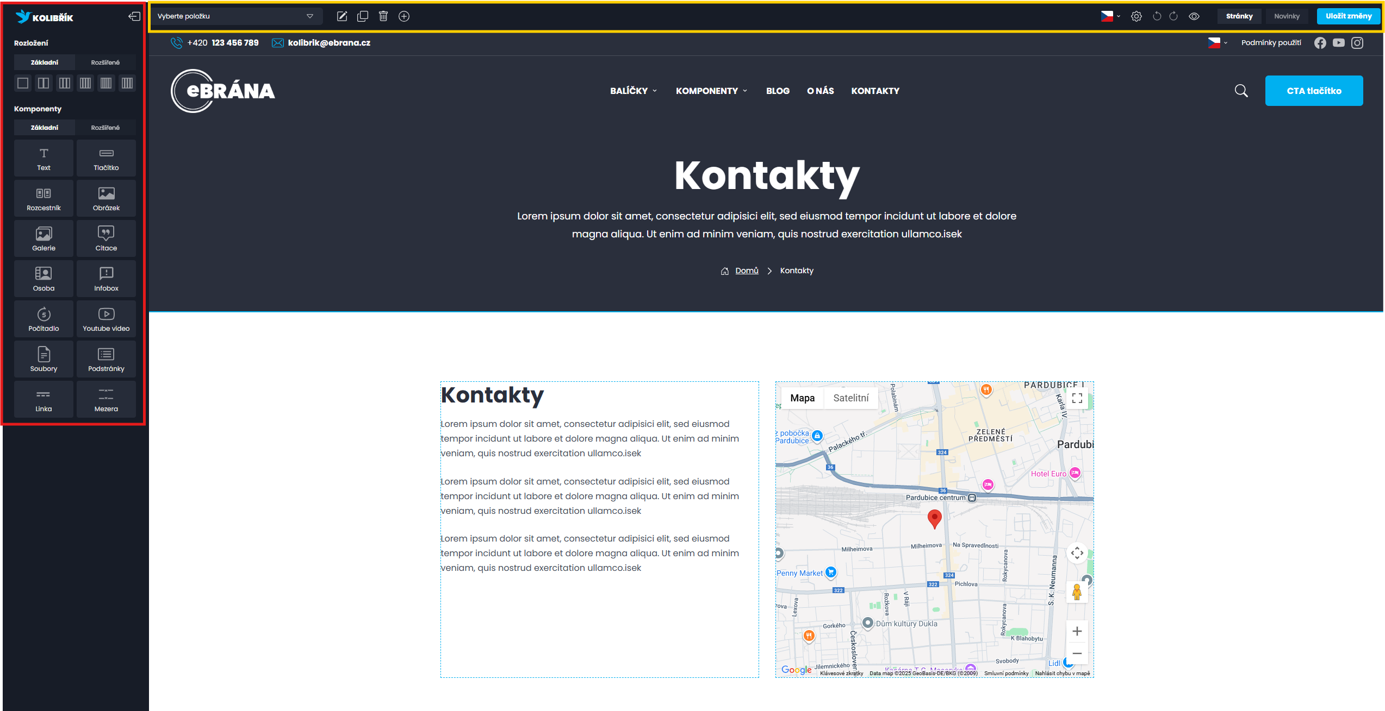This screenshot has width=1385, height=711.
Task: Insert an Obrázek component
Action: click(106, 198)
